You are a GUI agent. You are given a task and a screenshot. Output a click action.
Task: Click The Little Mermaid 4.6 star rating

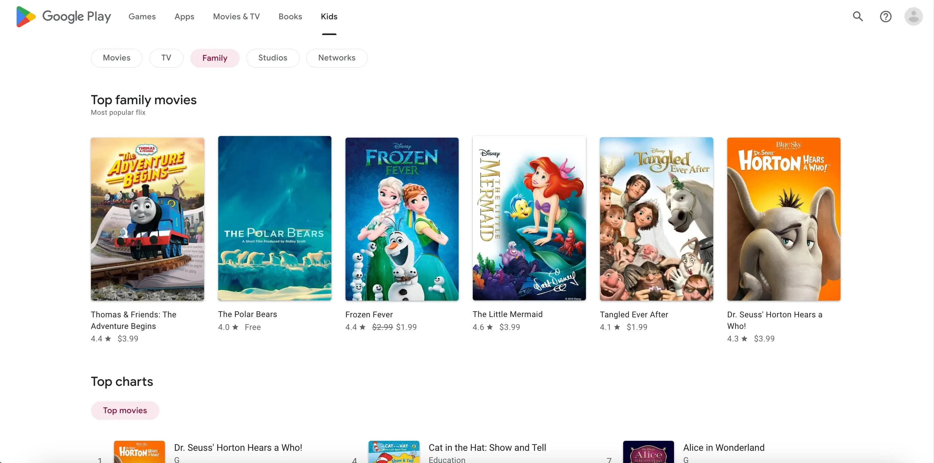pos(483,327)
